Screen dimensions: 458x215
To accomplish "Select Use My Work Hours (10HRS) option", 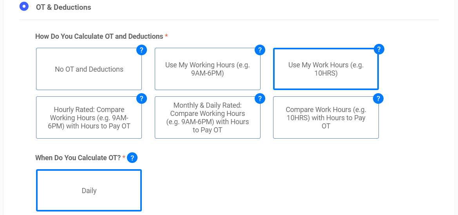I will [x=326, y=69].
